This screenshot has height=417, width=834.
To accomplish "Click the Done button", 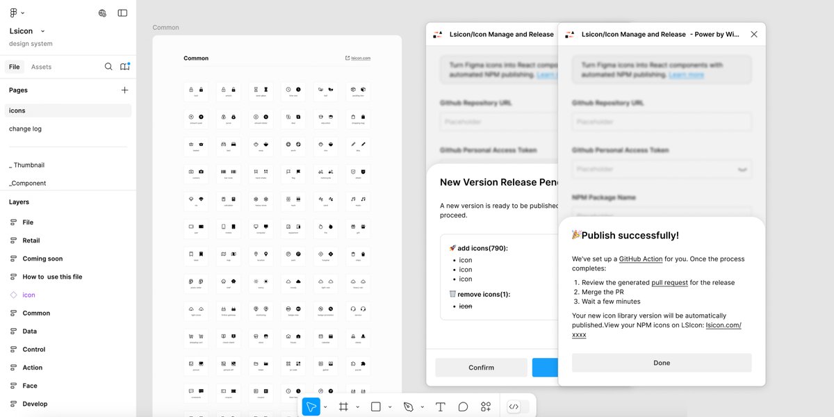I will 662,363.
